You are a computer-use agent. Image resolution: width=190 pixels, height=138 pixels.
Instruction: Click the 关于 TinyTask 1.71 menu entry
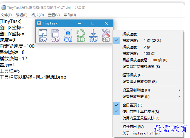point(148,133)
